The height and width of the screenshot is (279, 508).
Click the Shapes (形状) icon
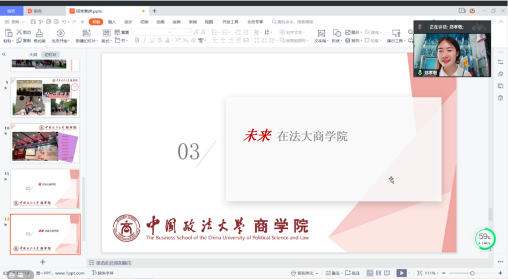coord(336,34)
